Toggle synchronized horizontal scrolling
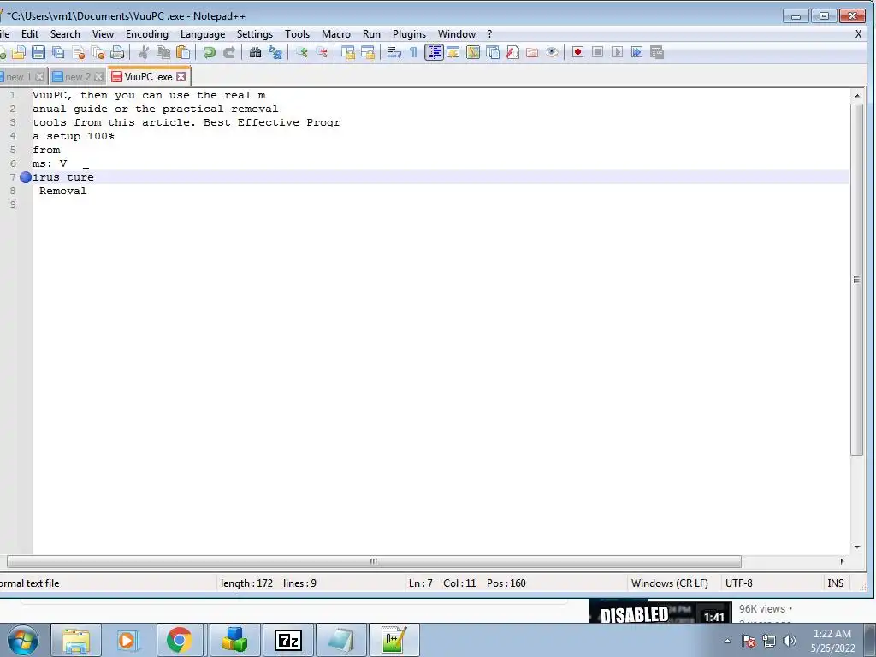876x657 pixels. [368, 52]
